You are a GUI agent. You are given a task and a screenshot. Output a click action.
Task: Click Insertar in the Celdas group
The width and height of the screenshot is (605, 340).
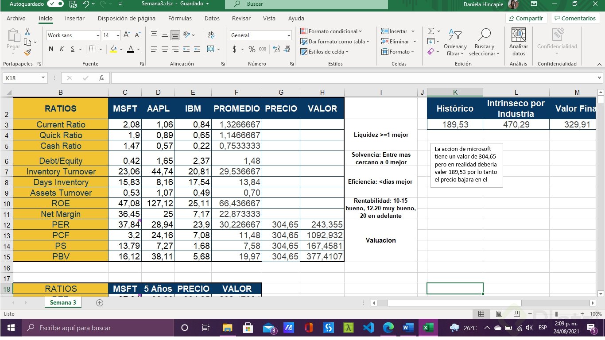398,31
